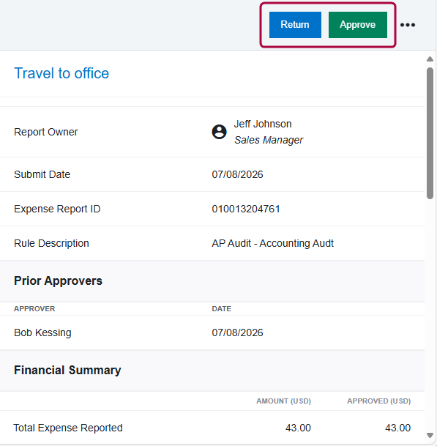Open the Travel to office report link
The height and width of the screenshot is (446, 437).
[x=61, y=73]
